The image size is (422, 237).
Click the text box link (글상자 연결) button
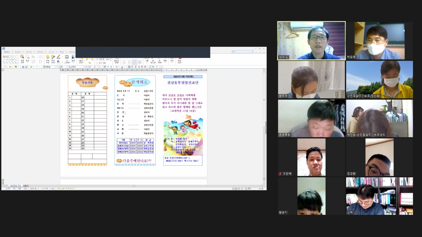click(x=117, y=60)
